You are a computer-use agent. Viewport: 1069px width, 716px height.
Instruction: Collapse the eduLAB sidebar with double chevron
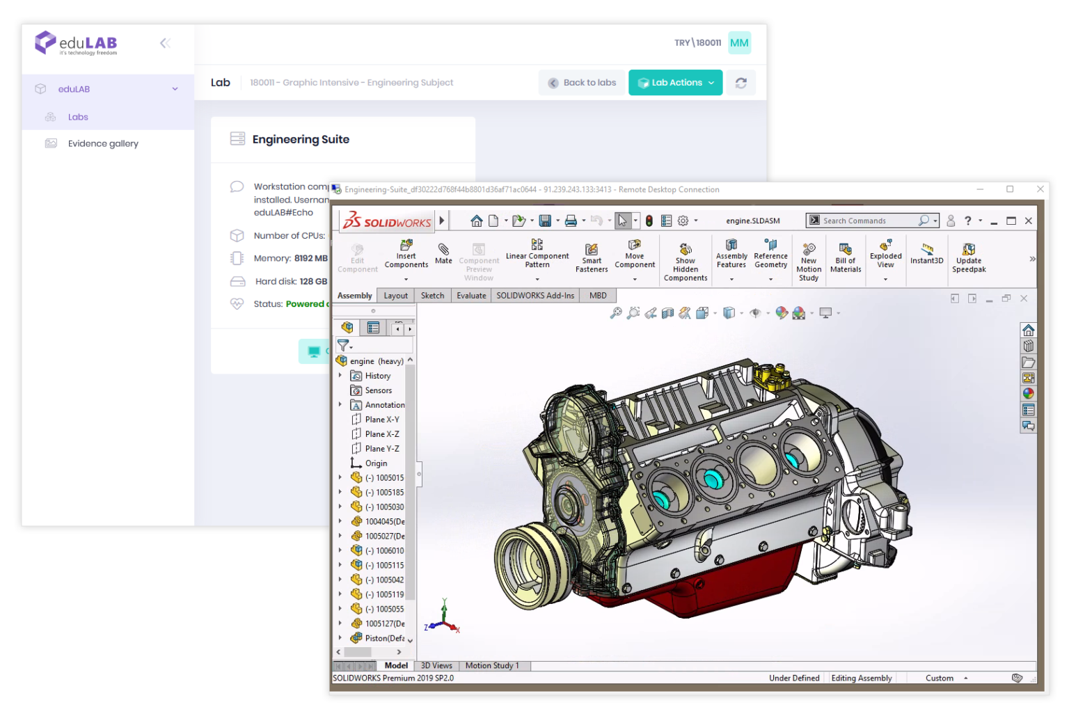[165, 43]
